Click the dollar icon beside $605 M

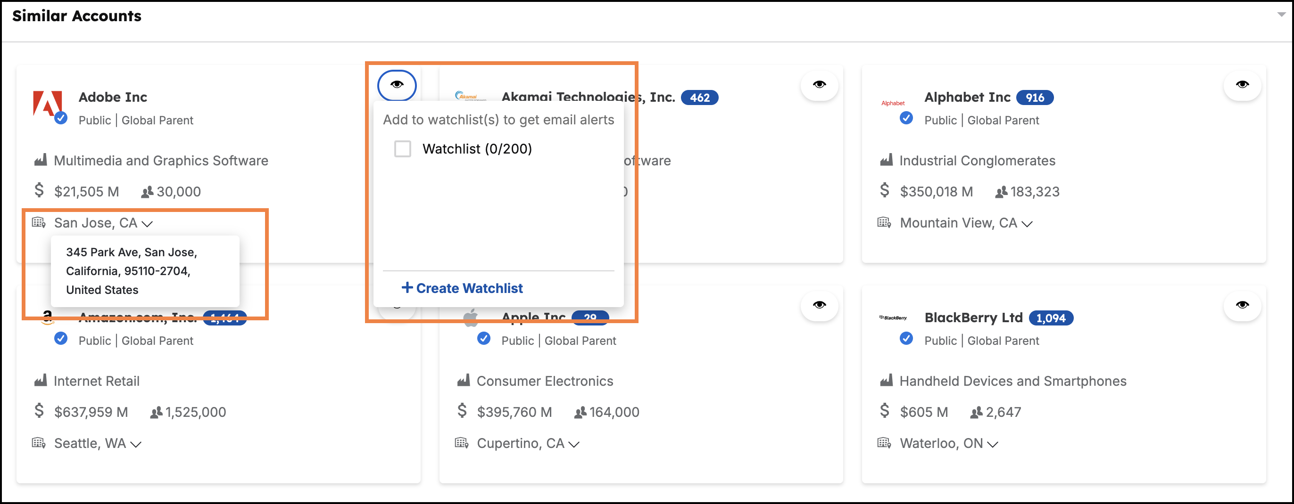(x=885, y=411)
